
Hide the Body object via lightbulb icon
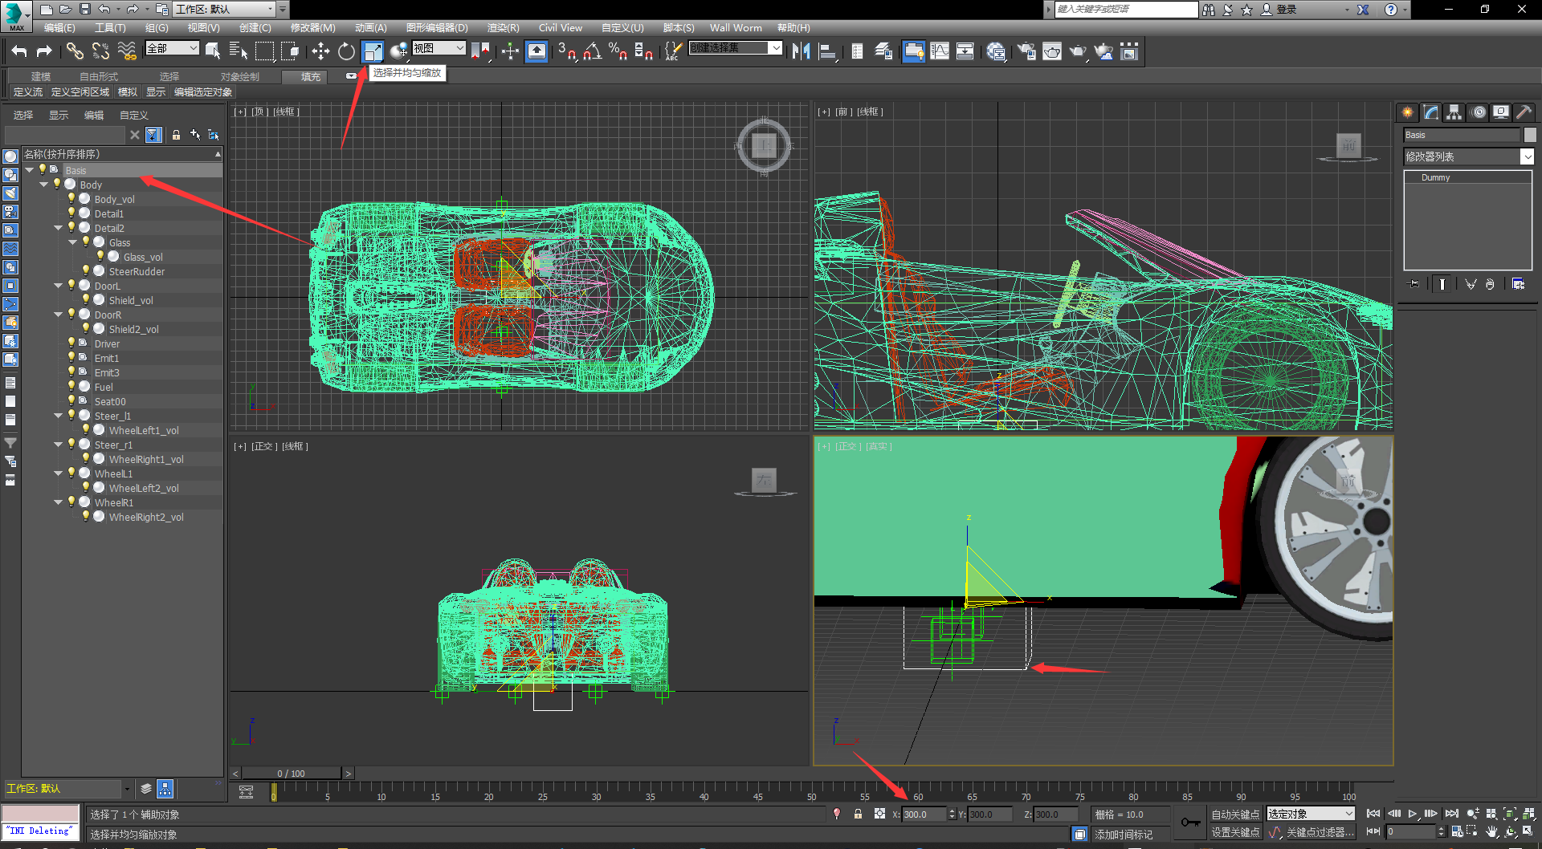[57, 185]
